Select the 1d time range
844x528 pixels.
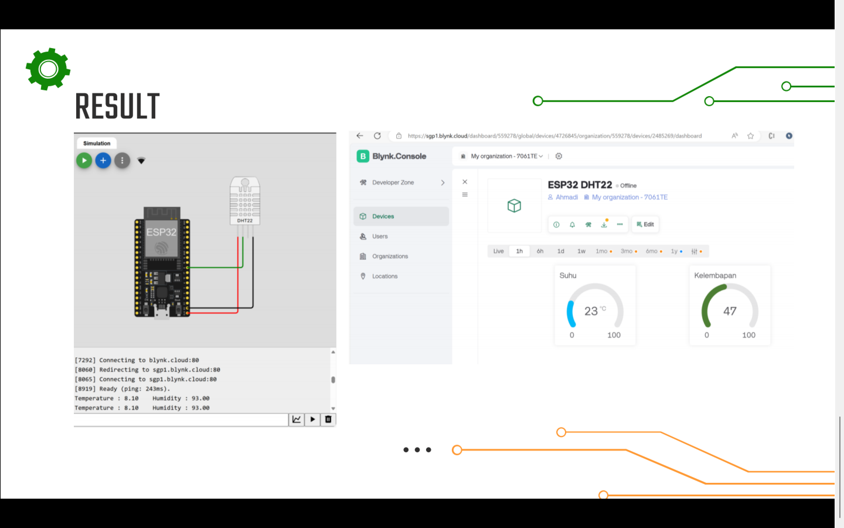tap(560, 251)
